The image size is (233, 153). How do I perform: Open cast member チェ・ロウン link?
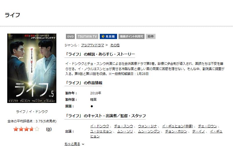tap(208, 126)
